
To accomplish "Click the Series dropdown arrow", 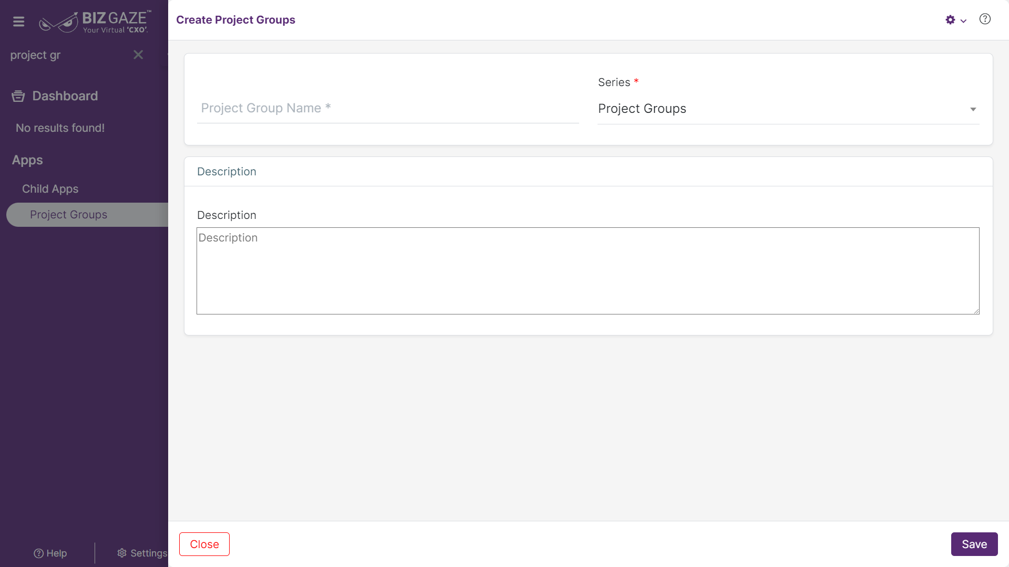I will tap(973, 109).
